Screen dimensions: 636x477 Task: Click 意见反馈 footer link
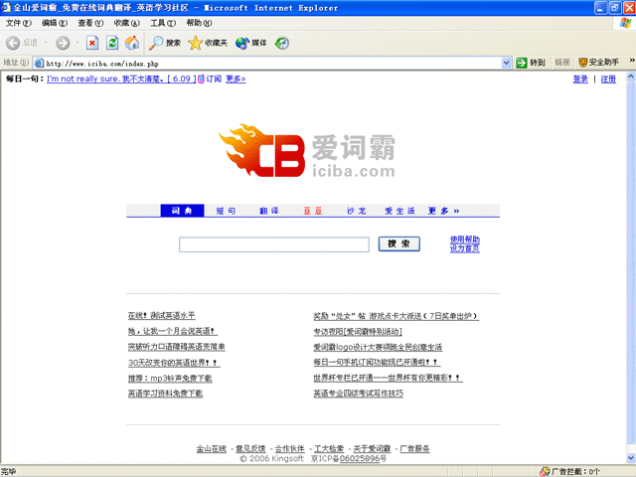click(250, 448)
